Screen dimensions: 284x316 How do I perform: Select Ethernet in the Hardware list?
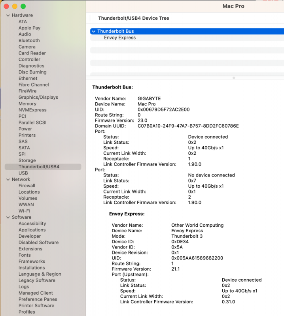click(28, 78)
